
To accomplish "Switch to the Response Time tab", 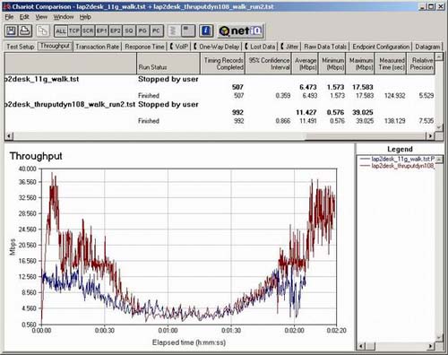I will click(144, 47).
